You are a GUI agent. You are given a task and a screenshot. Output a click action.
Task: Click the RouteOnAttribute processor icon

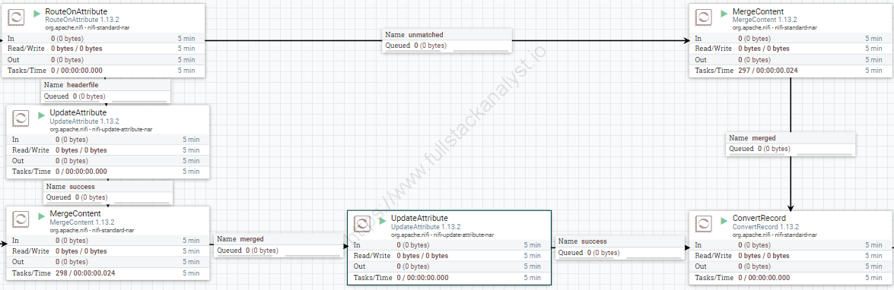(17, 17)
